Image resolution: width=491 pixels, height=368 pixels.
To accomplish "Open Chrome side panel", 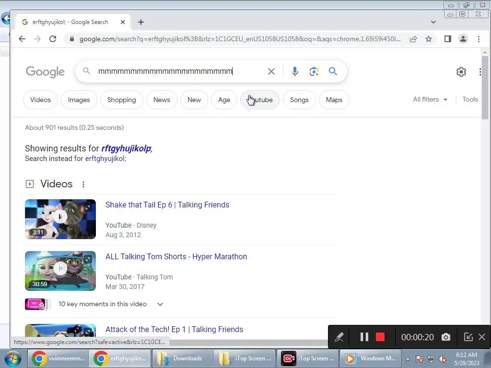I will 448,39.
